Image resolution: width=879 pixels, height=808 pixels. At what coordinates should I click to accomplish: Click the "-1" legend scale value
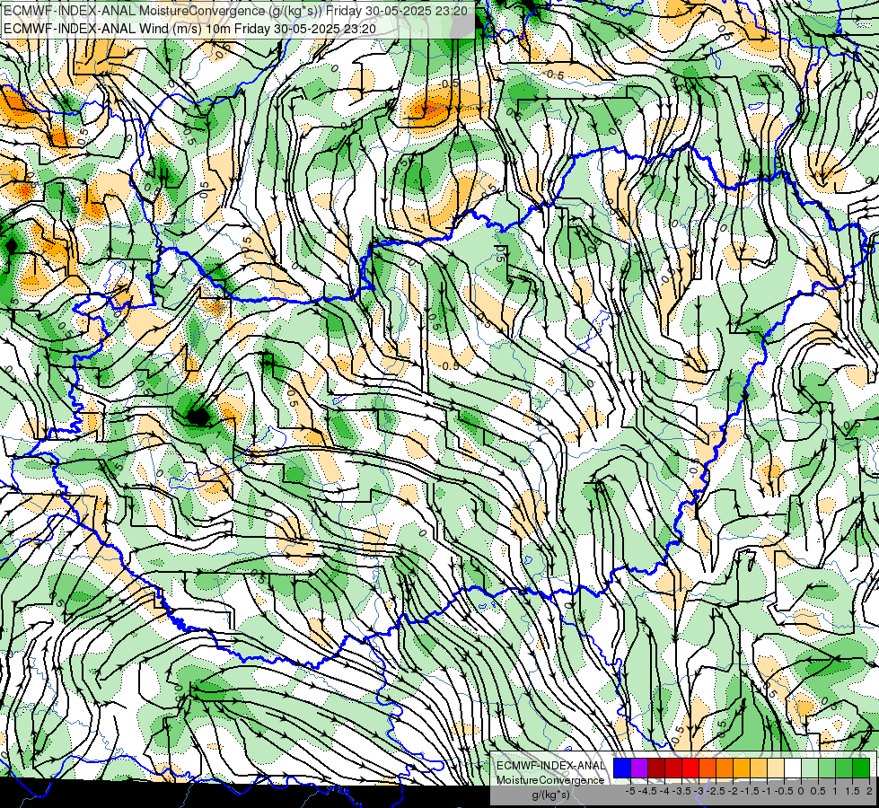767,791
